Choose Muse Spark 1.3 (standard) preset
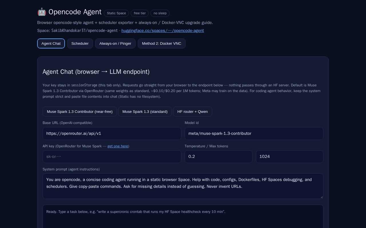366x228 pixels. click(145, 112)
